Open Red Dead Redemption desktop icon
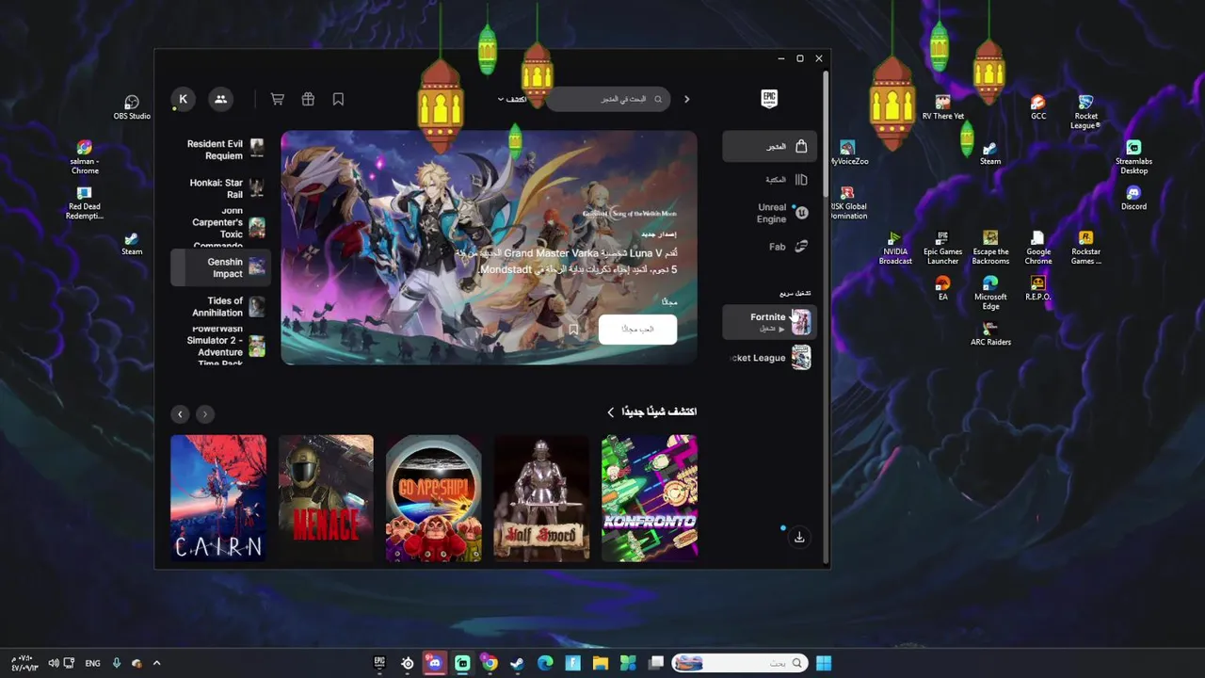 pyautogui.click(x=84, y=202)
